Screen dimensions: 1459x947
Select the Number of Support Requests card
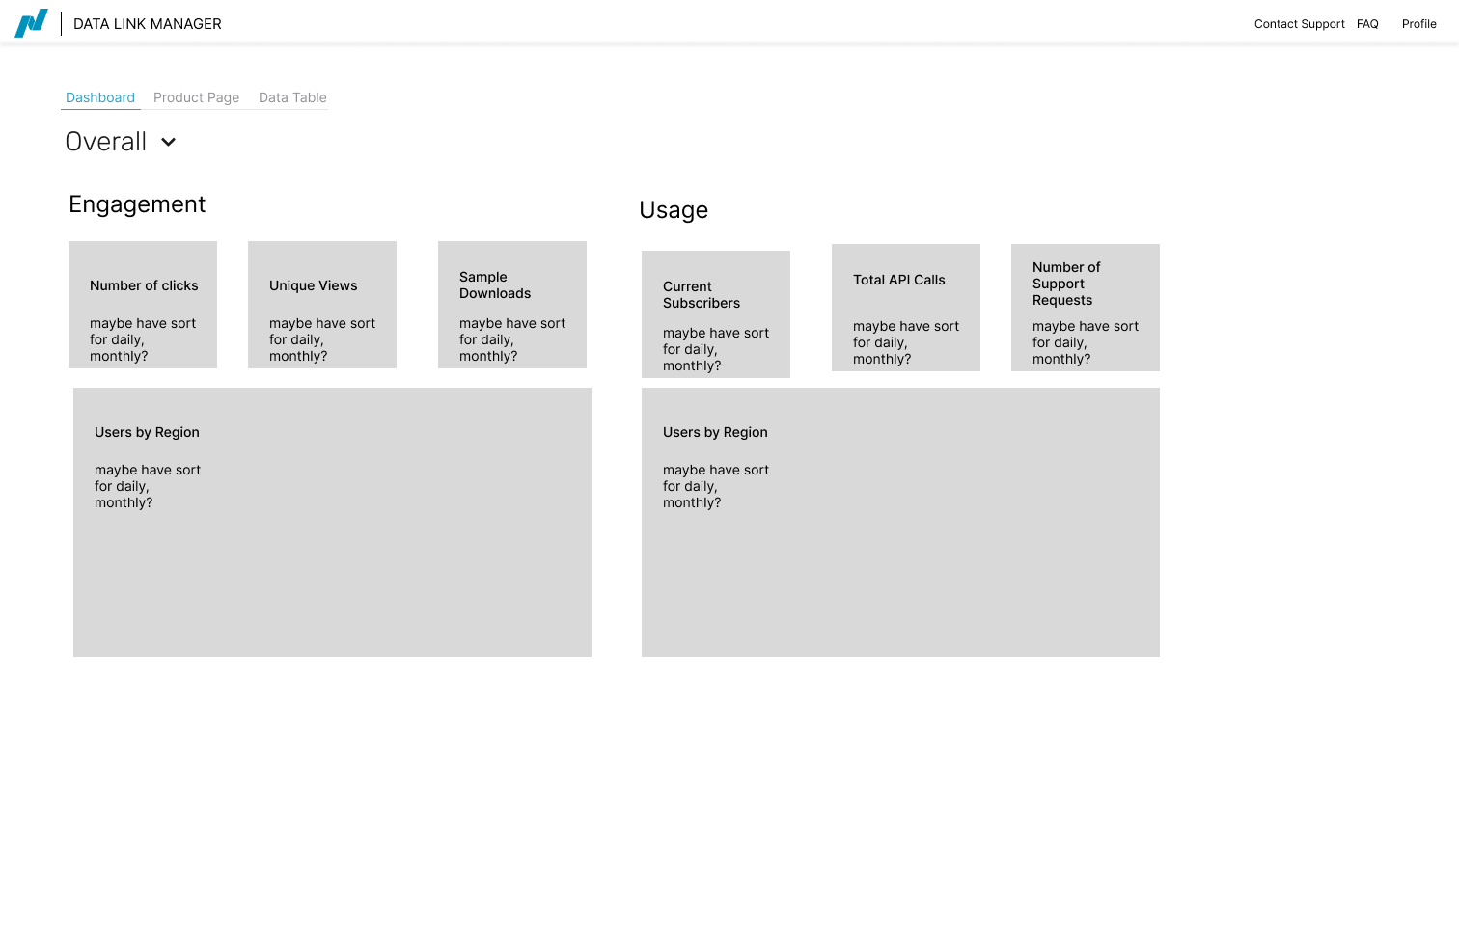pos(1086,308)
